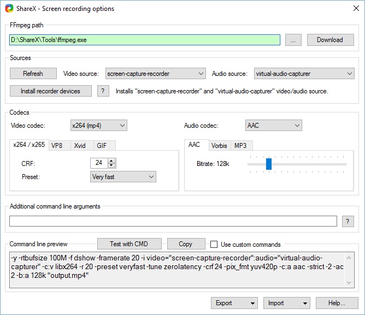Expand the Video codec dropdown

(99, 126)
